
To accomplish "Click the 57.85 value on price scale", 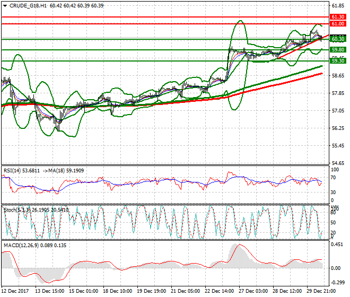I will [338, 93].
